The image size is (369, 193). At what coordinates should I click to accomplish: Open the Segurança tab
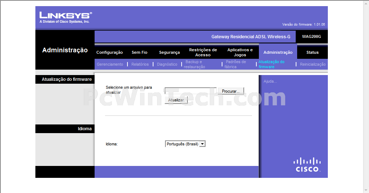coord(169,52)
